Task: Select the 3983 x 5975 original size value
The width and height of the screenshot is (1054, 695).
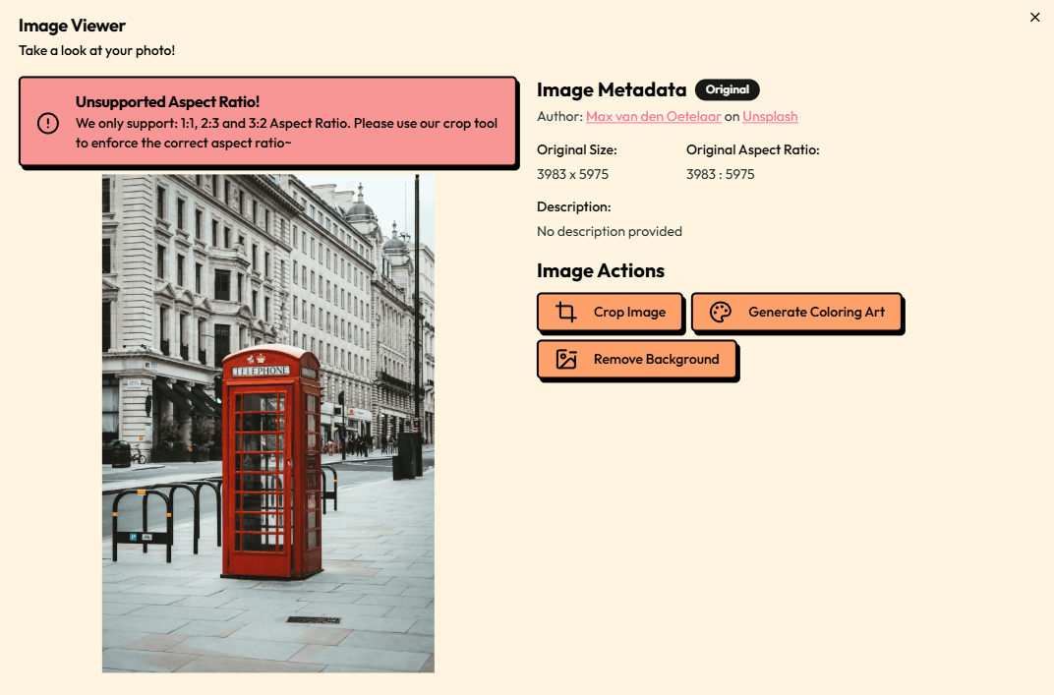Action: (572, 174)
